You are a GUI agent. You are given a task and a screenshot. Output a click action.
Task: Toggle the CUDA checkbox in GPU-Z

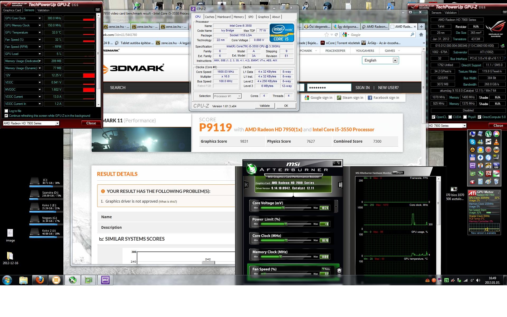click(450, 117)
